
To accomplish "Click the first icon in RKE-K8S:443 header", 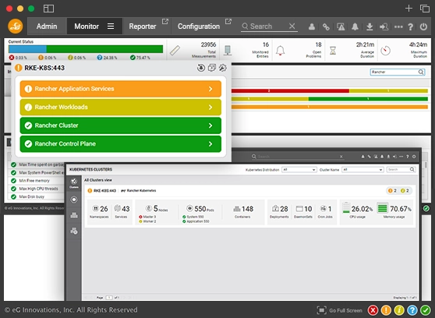I will 201,68.
